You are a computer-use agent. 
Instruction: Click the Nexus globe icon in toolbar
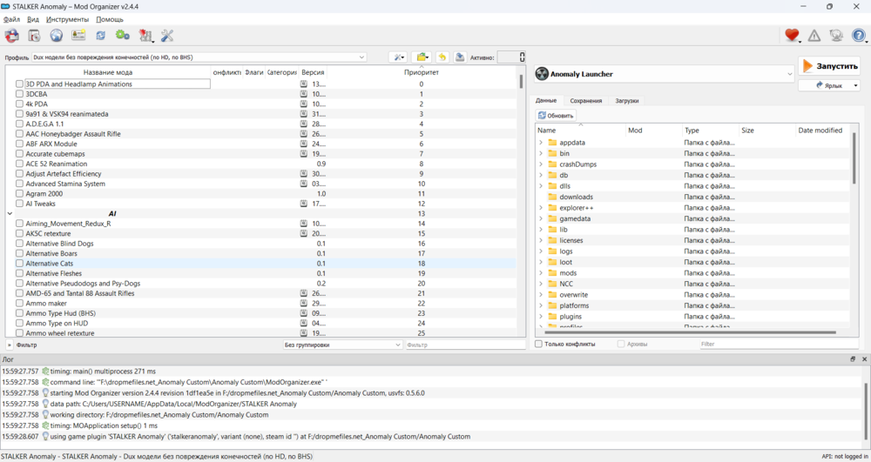57,36
